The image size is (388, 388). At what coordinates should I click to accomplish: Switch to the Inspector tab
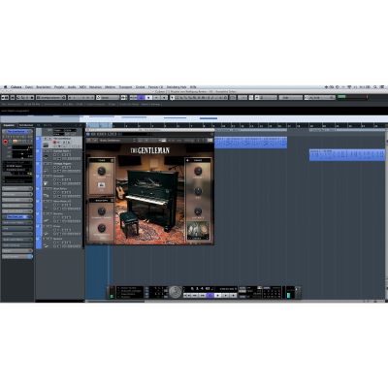pyautogui.click(x=9, y=125)
